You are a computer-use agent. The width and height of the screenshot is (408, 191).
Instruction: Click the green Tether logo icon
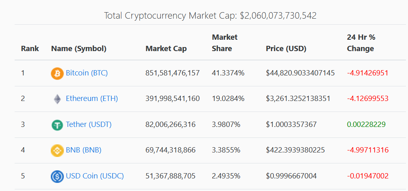pyautogui.click(x=57, y=125)
